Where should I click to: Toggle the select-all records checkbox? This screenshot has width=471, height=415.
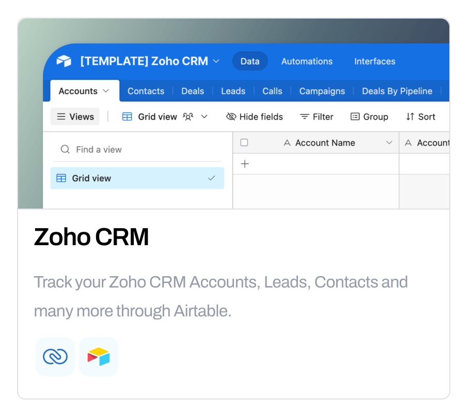[x=244, y=142]
